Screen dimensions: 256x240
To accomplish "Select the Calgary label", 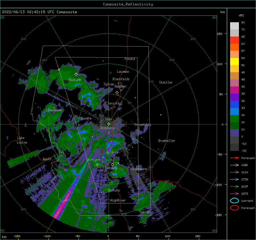I will pyautogui.click(x=111, y=168).
